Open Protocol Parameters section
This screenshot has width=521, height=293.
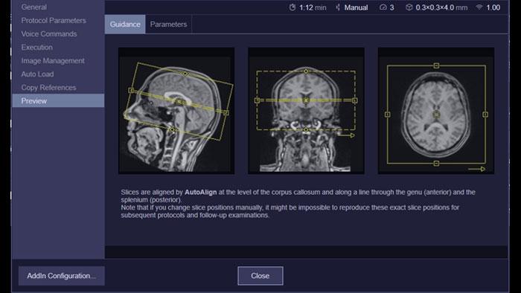point(54,21)
